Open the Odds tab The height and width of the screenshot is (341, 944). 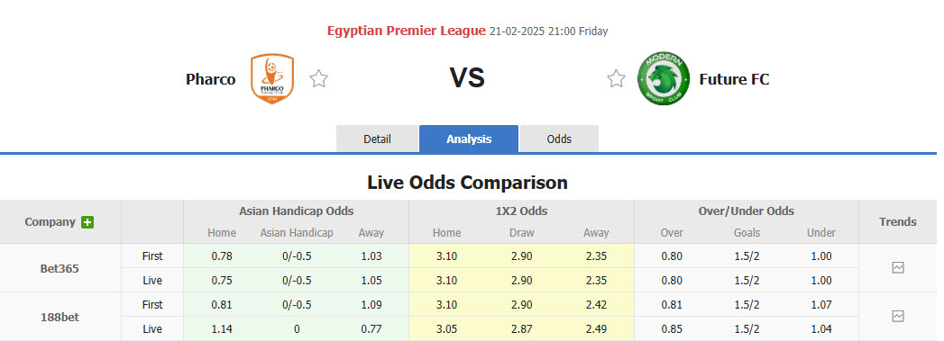pos(559,139)
